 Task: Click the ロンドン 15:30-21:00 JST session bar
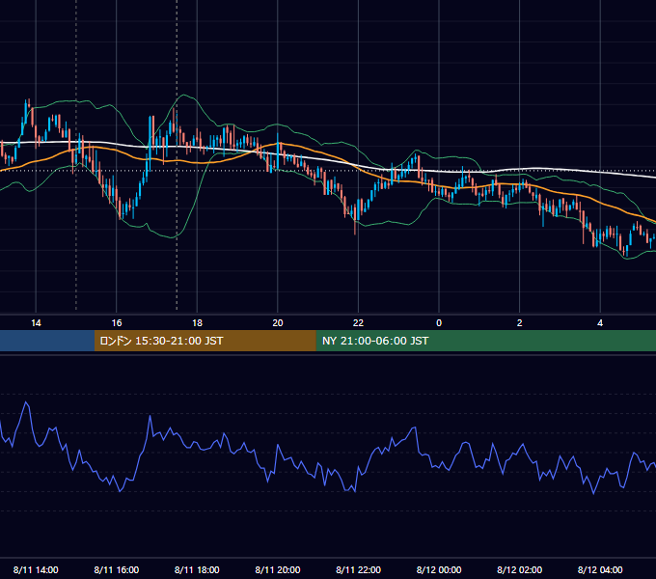tap(205, 341)
